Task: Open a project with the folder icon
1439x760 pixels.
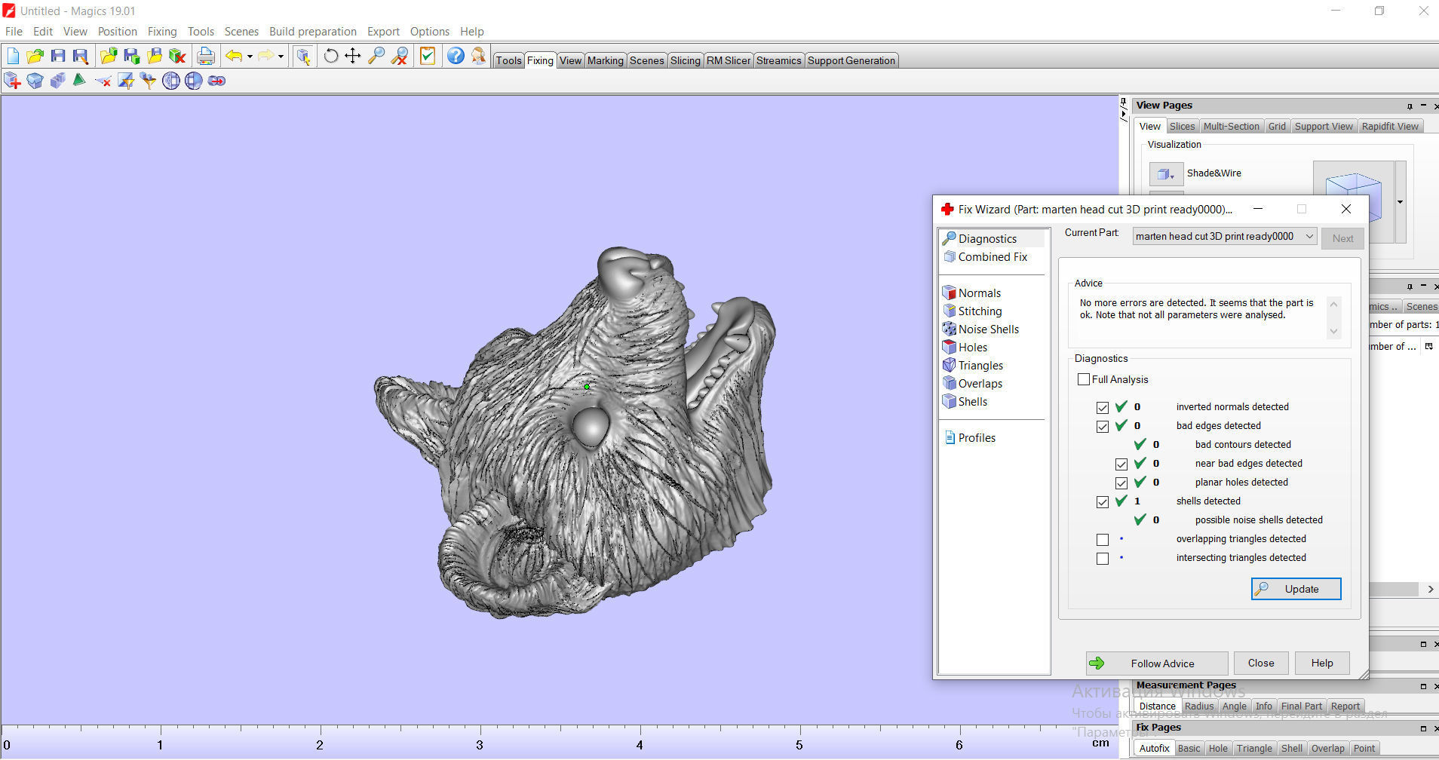Action: click(x=35, y=56)
